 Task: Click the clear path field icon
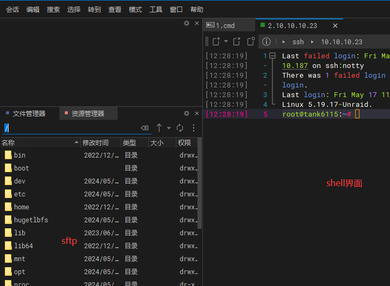[145, 128]
